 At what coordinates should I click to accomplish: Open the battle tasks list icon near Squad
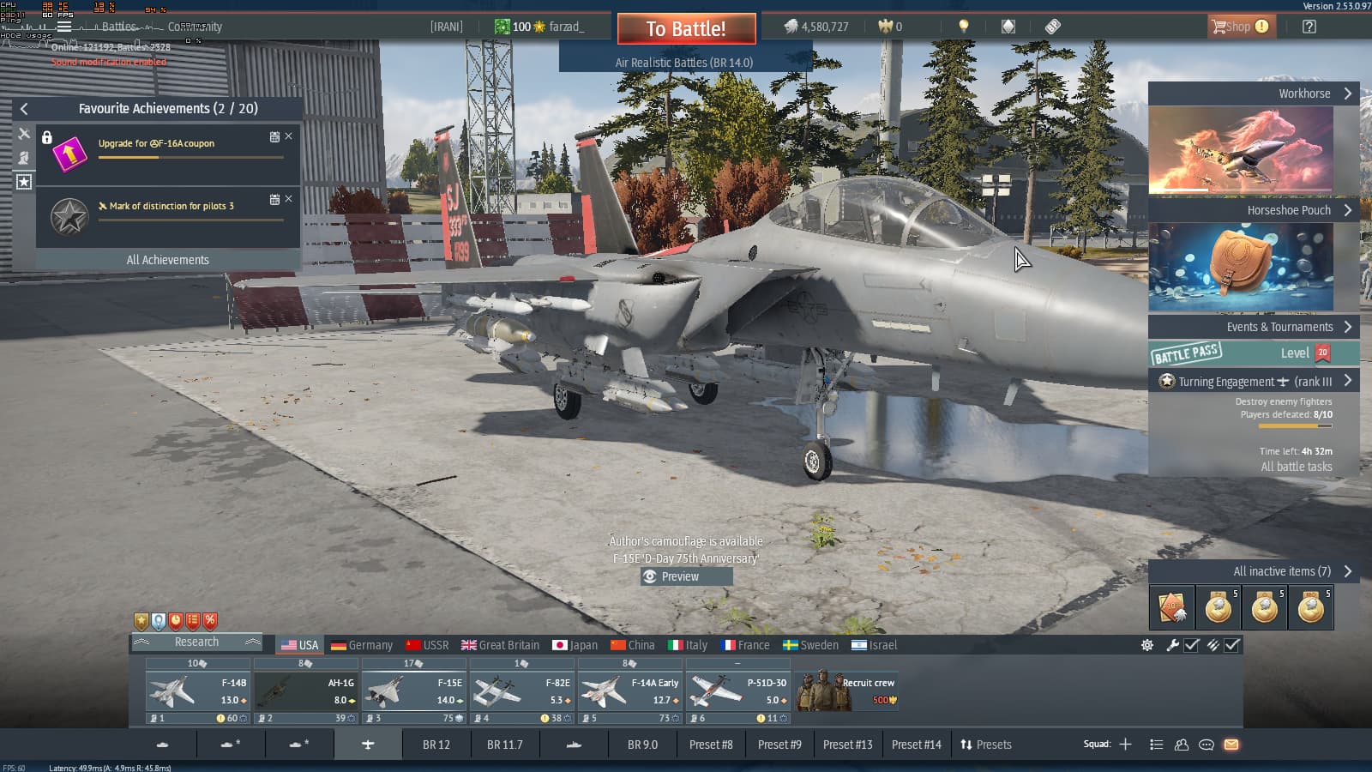pyautogui.click(x=1156, y=745)
